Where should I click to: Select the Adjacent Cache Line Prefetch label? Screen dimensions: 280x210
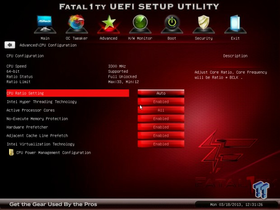[x=37, y=136]
